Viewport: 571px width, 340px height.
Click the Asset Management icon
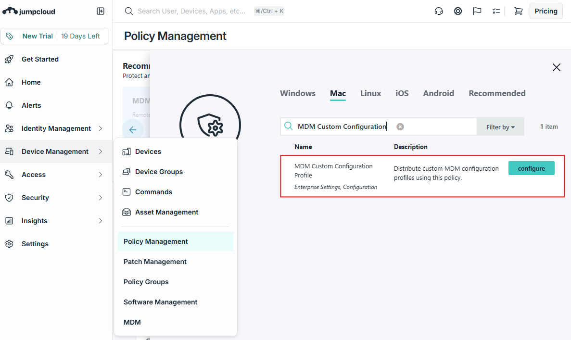[127, 212]
